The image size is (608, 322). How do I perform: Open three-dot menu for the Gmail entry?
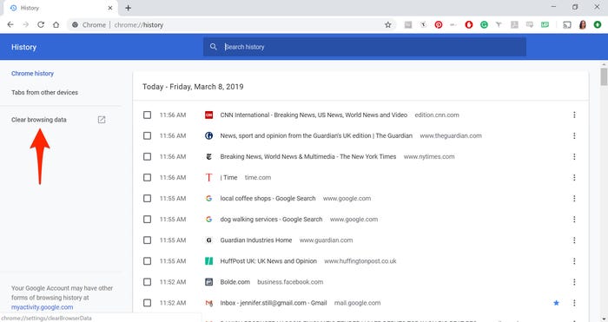pyautogui.click(x=574, y=303)
